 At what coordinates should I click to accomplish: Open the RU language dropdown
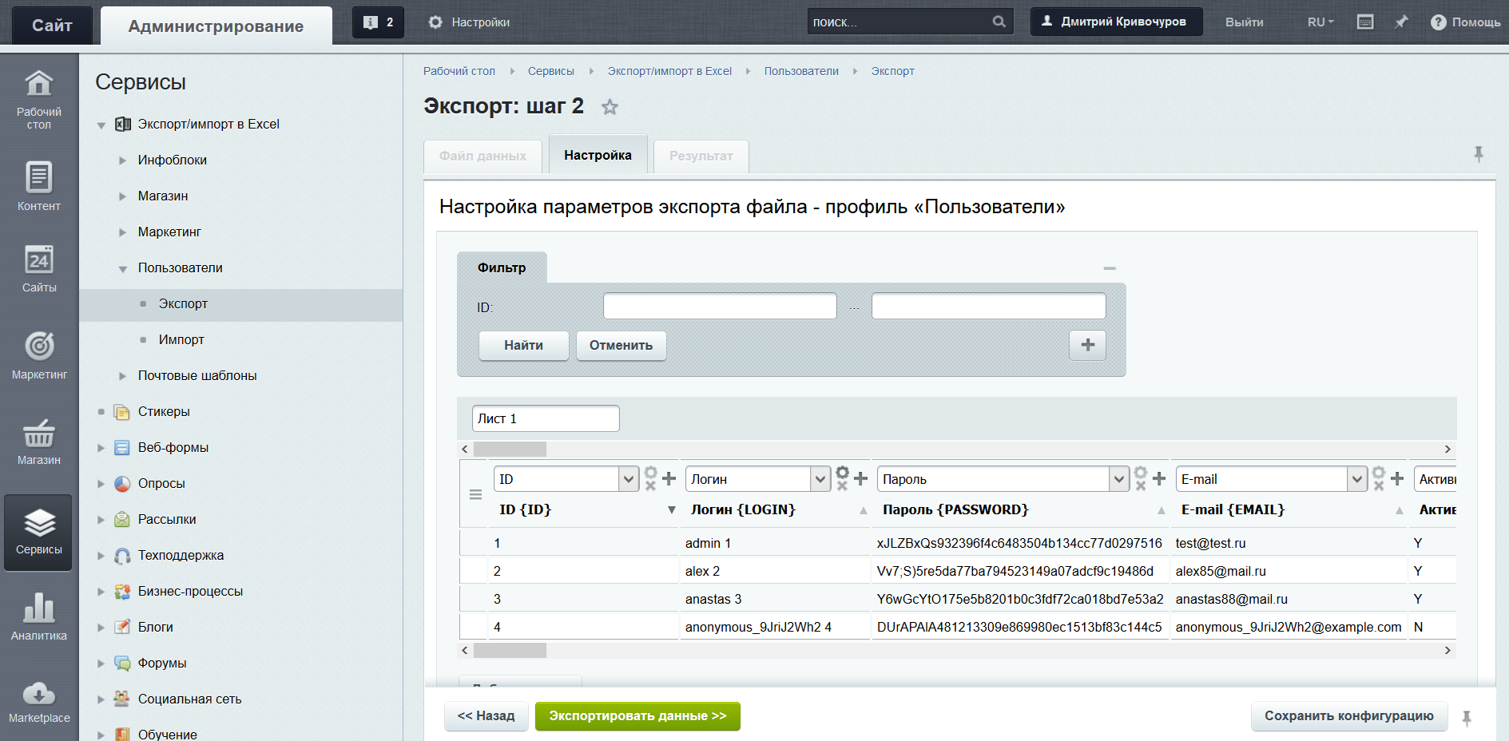1320,22
